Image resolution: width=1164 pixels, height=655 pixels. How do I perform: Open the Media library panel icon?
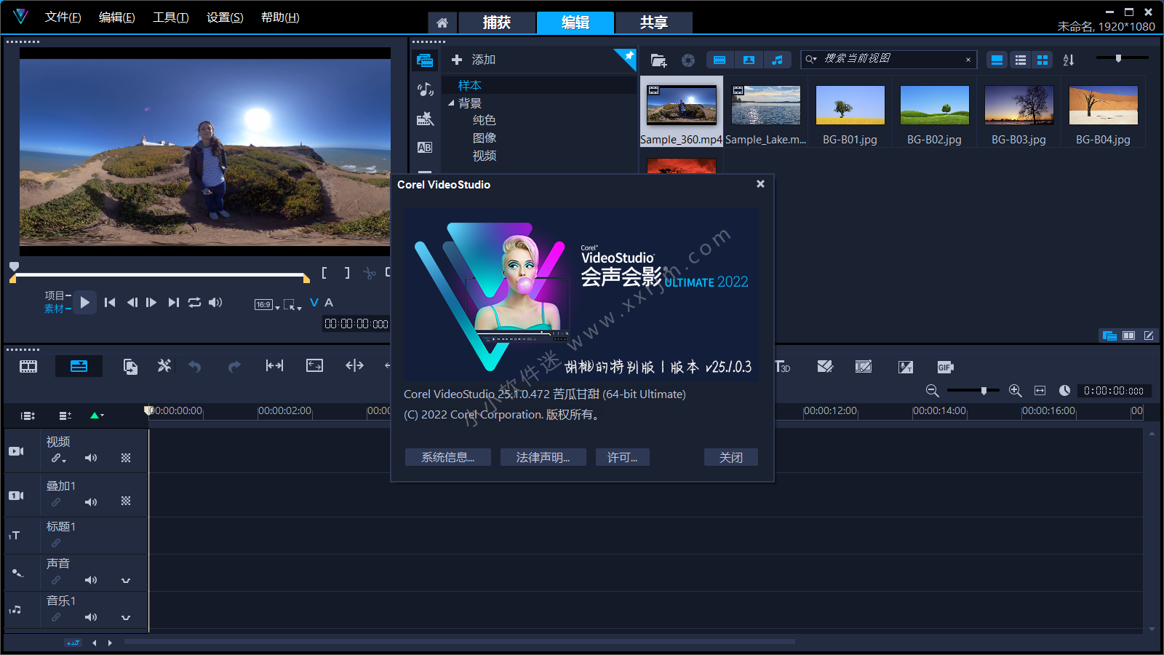pyautogui.click(x=425, y=60)
